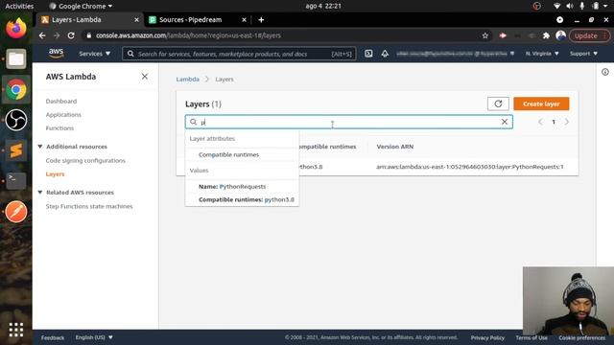This screenshot has width=614, height=345.
Task: Open the English (US) language selector
Action: click(x=94, y=337)
